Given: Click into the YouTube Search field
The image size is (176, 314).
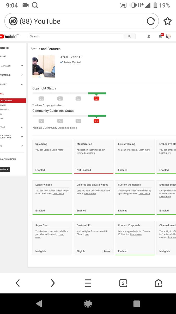Looking at the screenshot, I should [x=76, y=36].
